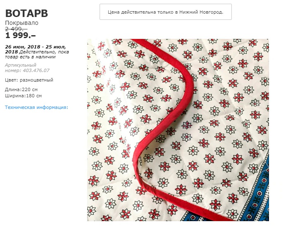Click the Действительно, пока товар есть text

pos(37,54)
